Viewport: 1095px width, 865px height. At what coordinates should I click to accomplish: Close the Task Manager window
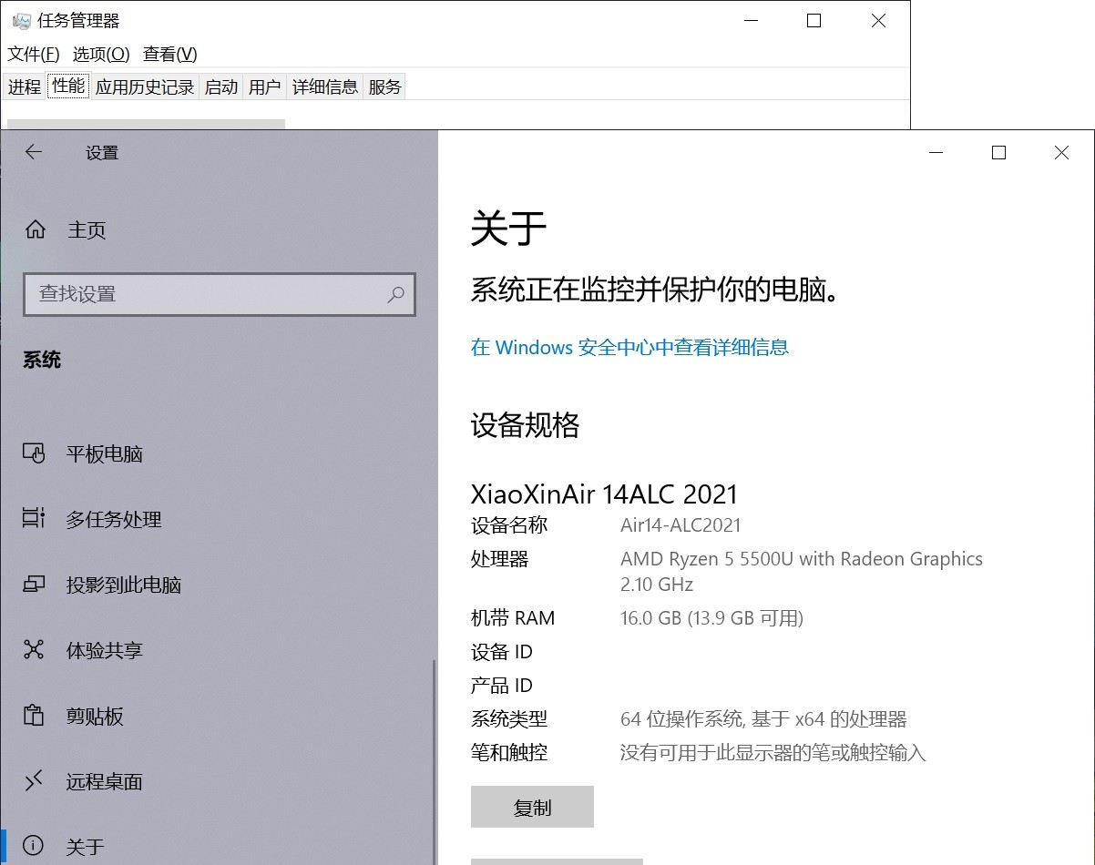(878, 20)
